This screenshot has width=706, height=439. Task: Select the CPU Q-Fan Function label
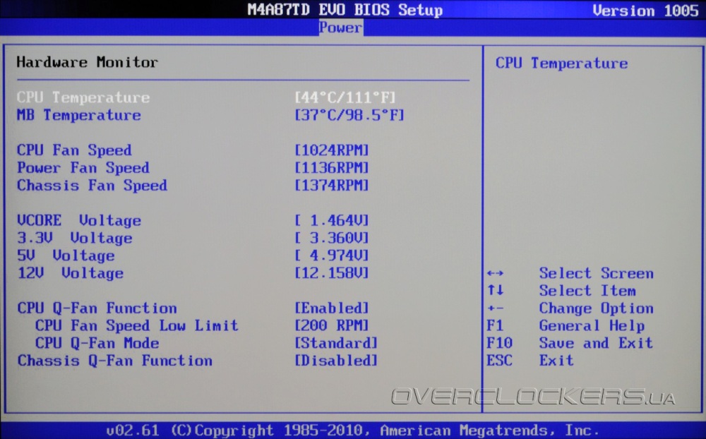[x=97, y=308]
